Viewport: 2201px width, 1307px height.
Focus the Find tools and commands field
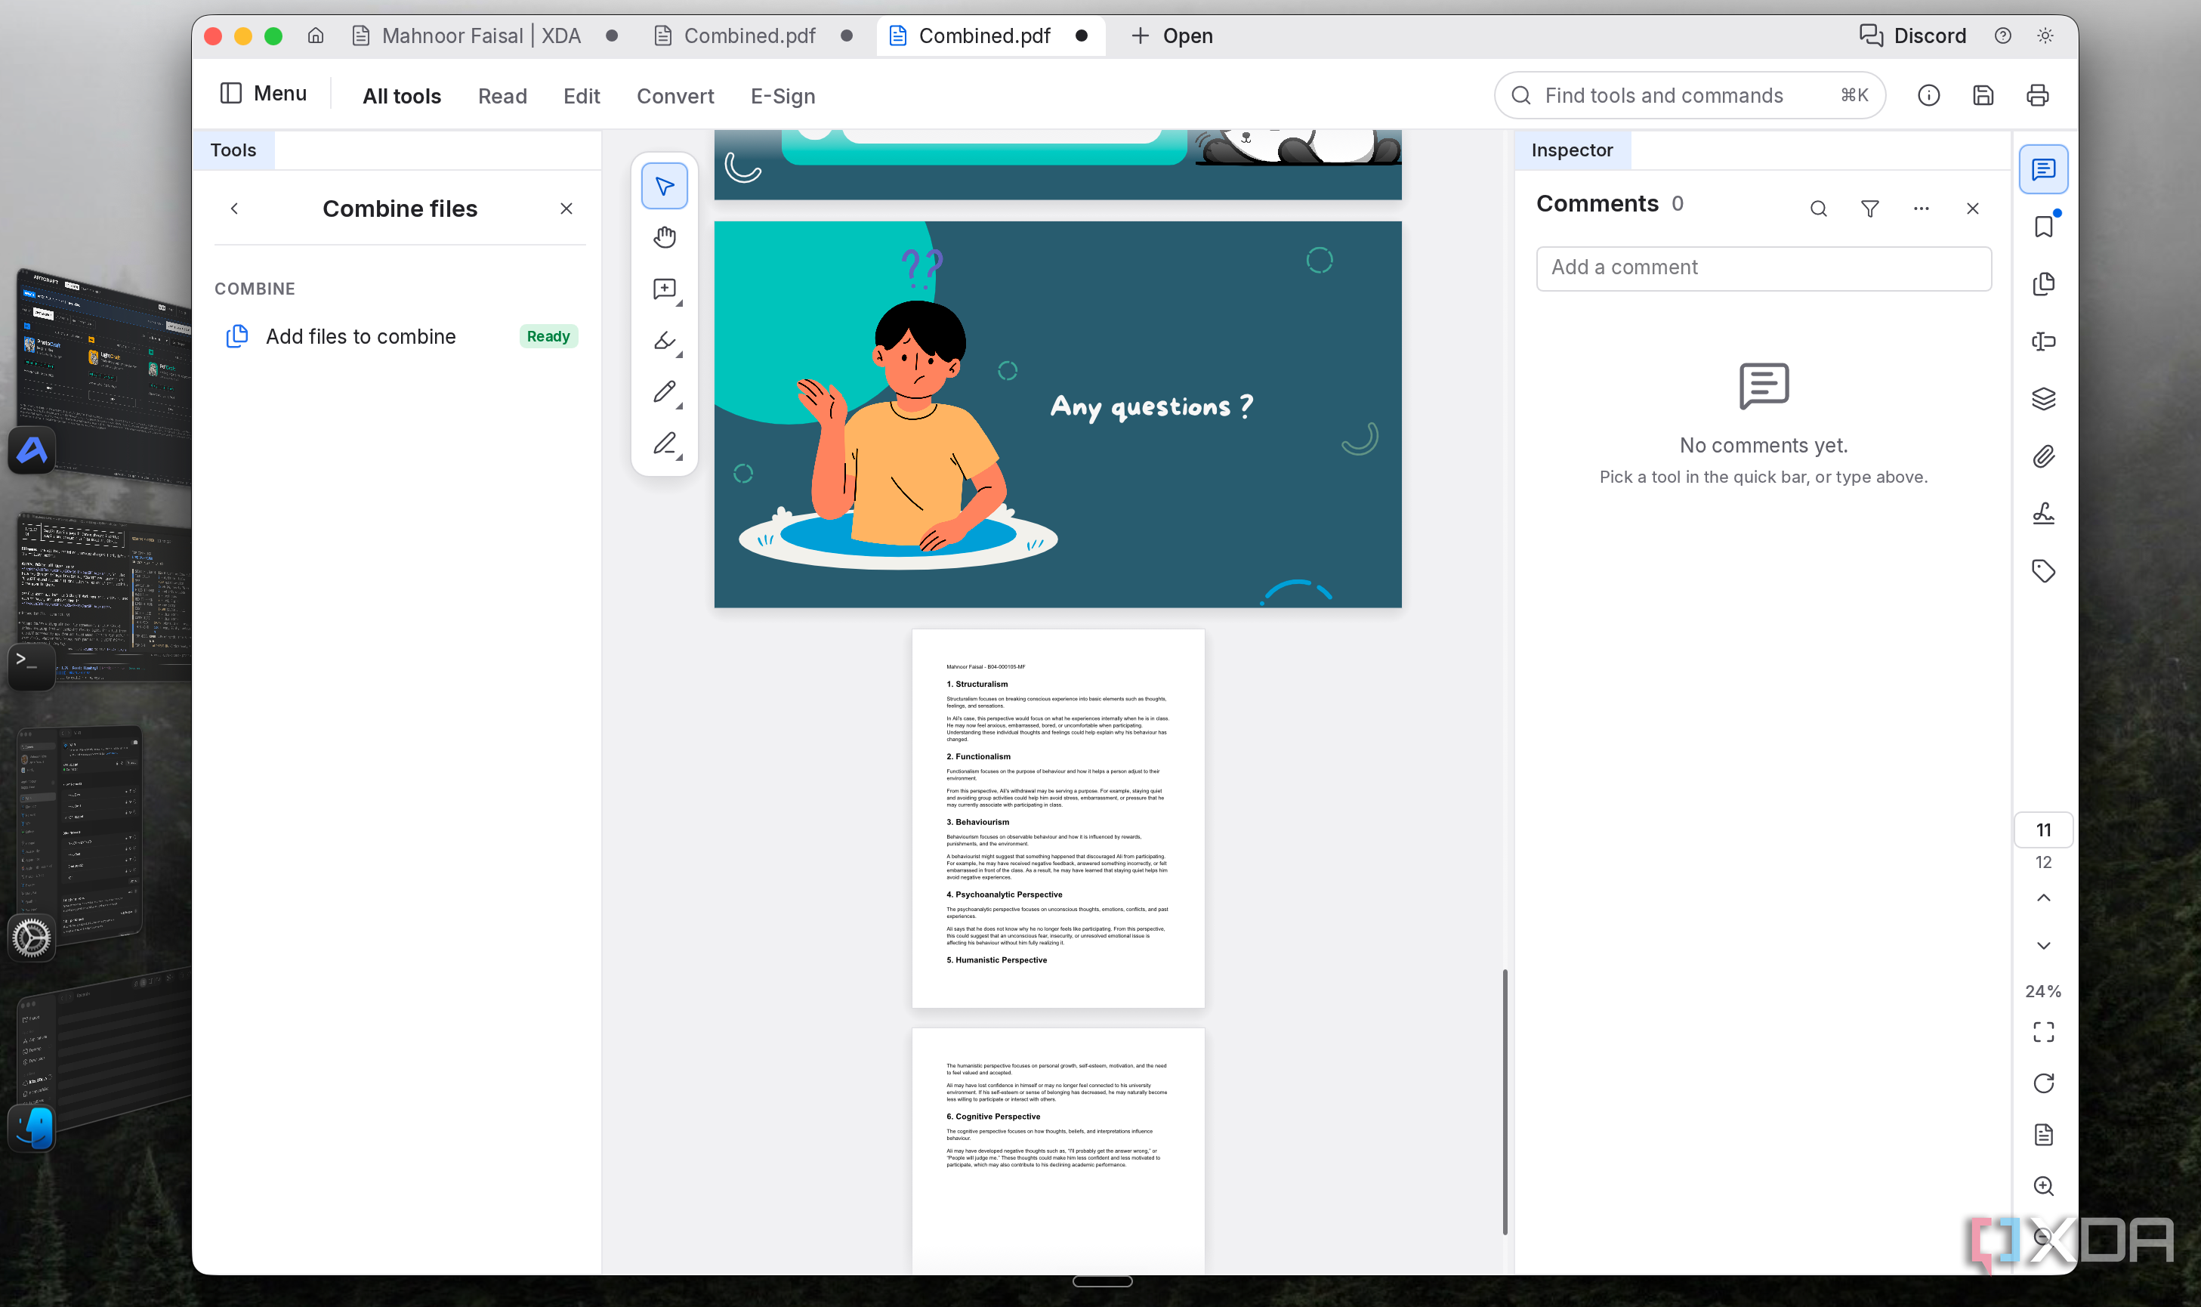tap(1690, 95)
